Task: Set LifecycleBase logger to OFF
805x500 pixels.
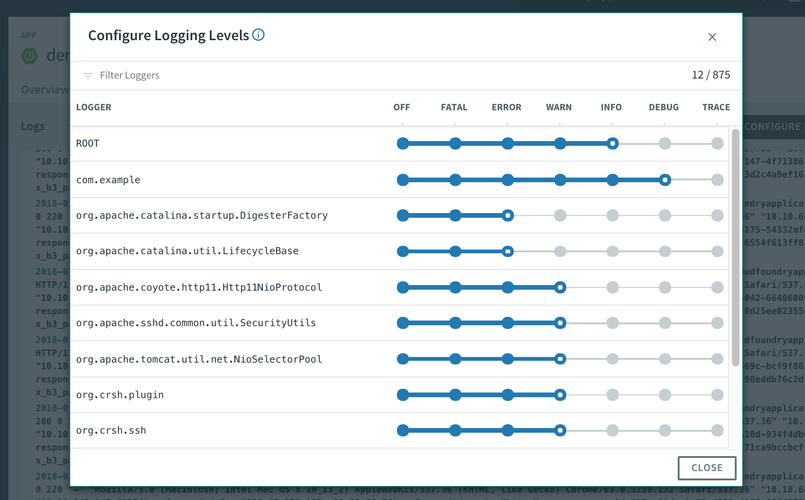Action: [x=403, y=251]
